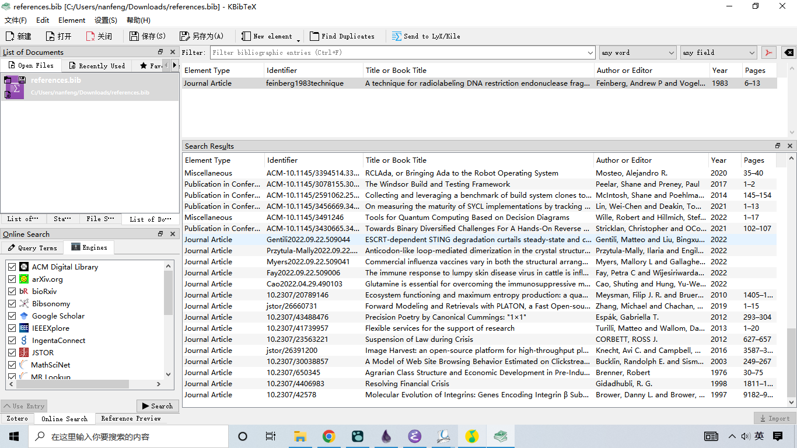The image size is (797, 448).
Task: Switch to the Reference Preview tab
Action: [x=131, y=418]
